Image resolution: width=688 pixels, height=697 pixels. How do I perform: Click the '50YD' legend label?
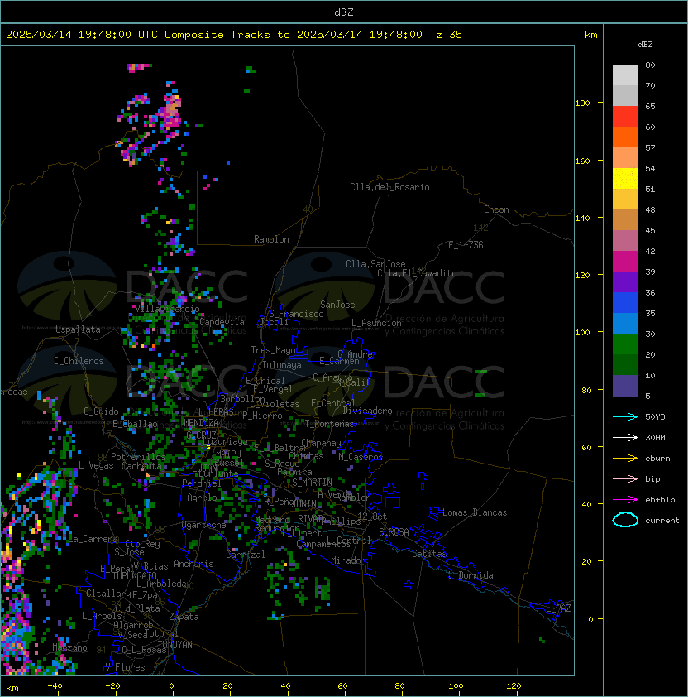click(655, 416)
